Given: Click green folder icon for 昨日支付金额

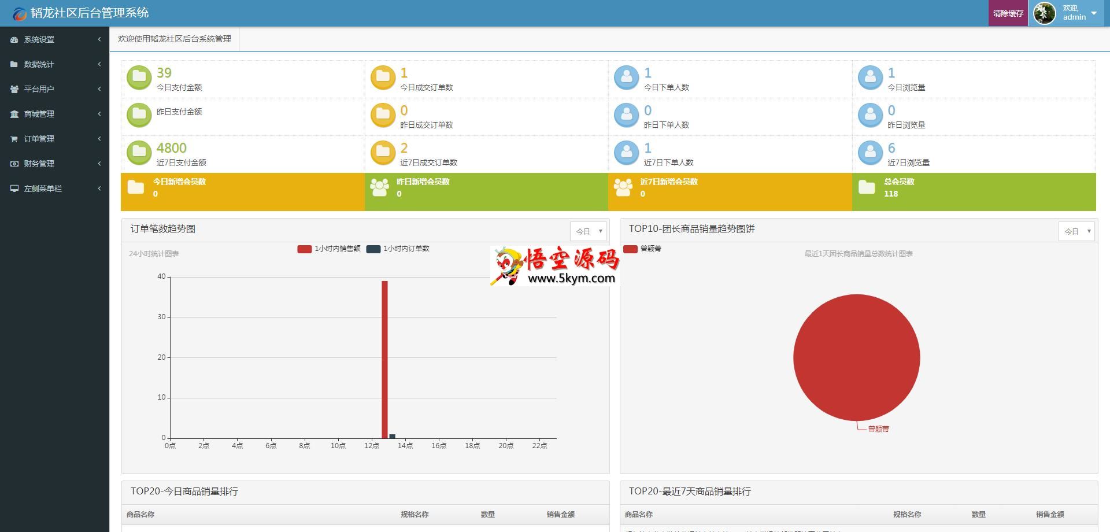Looking at the screenshot, I should (139, 116).
